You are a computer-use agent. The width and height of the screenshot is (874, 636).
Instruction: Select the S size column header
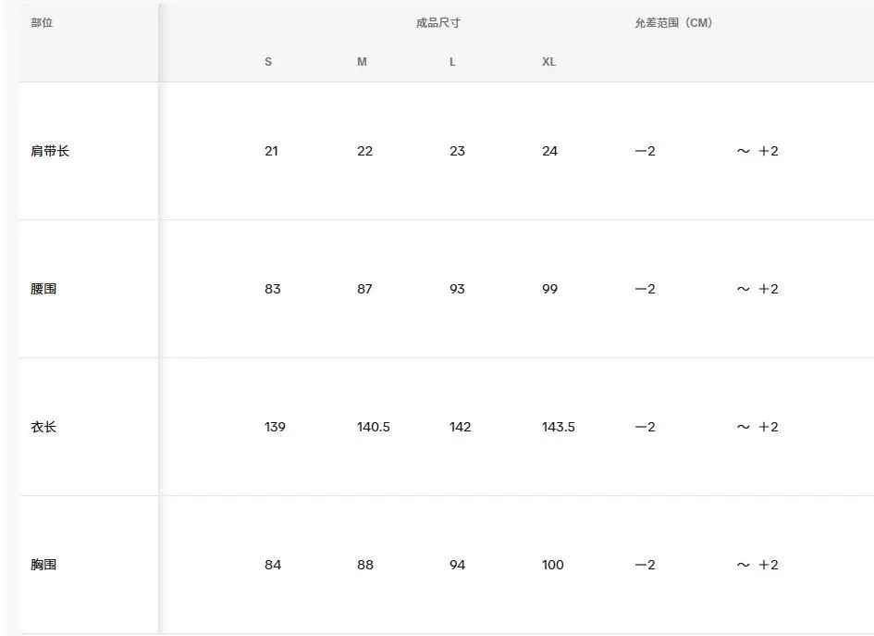[x=268, y=62]
